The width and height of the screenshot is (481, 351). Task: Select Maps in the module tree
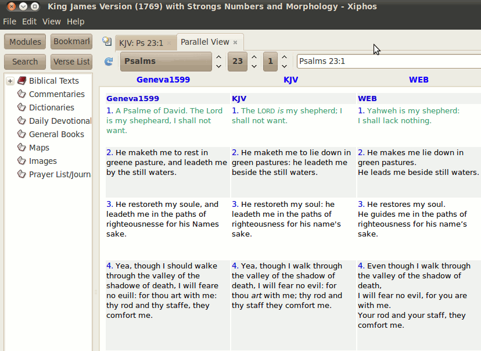point(39,148)
